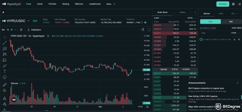Toggle the chart legend green status dot

[x=48, y=36]
